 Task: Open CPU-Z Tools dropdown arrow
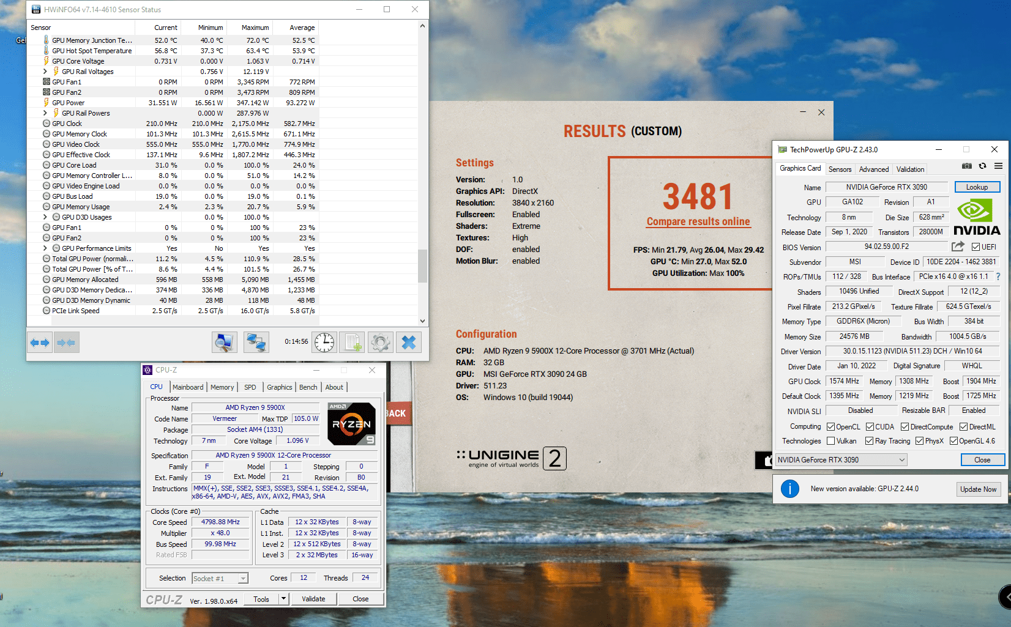(x=283, y=599)
